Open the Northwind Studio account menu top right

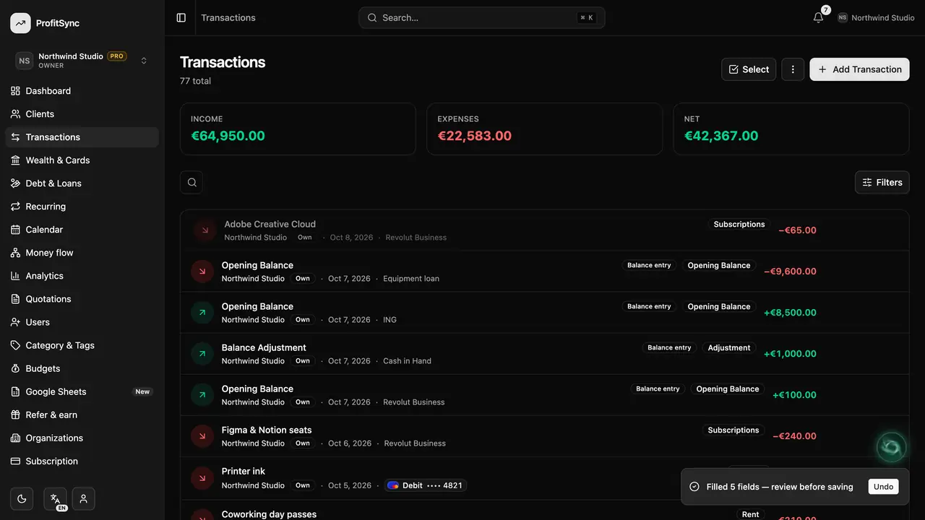pyautogui.click(x=876, y=17)
